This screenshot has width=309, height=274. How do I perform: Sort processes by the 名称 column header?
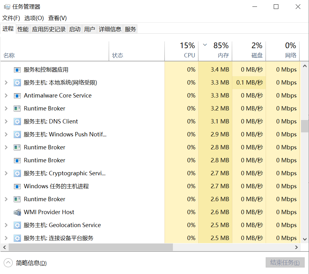click(x=54, y=51)
